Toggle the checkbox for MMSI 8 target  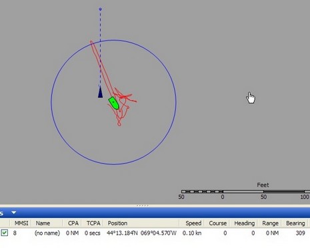(x=5, y=233)
